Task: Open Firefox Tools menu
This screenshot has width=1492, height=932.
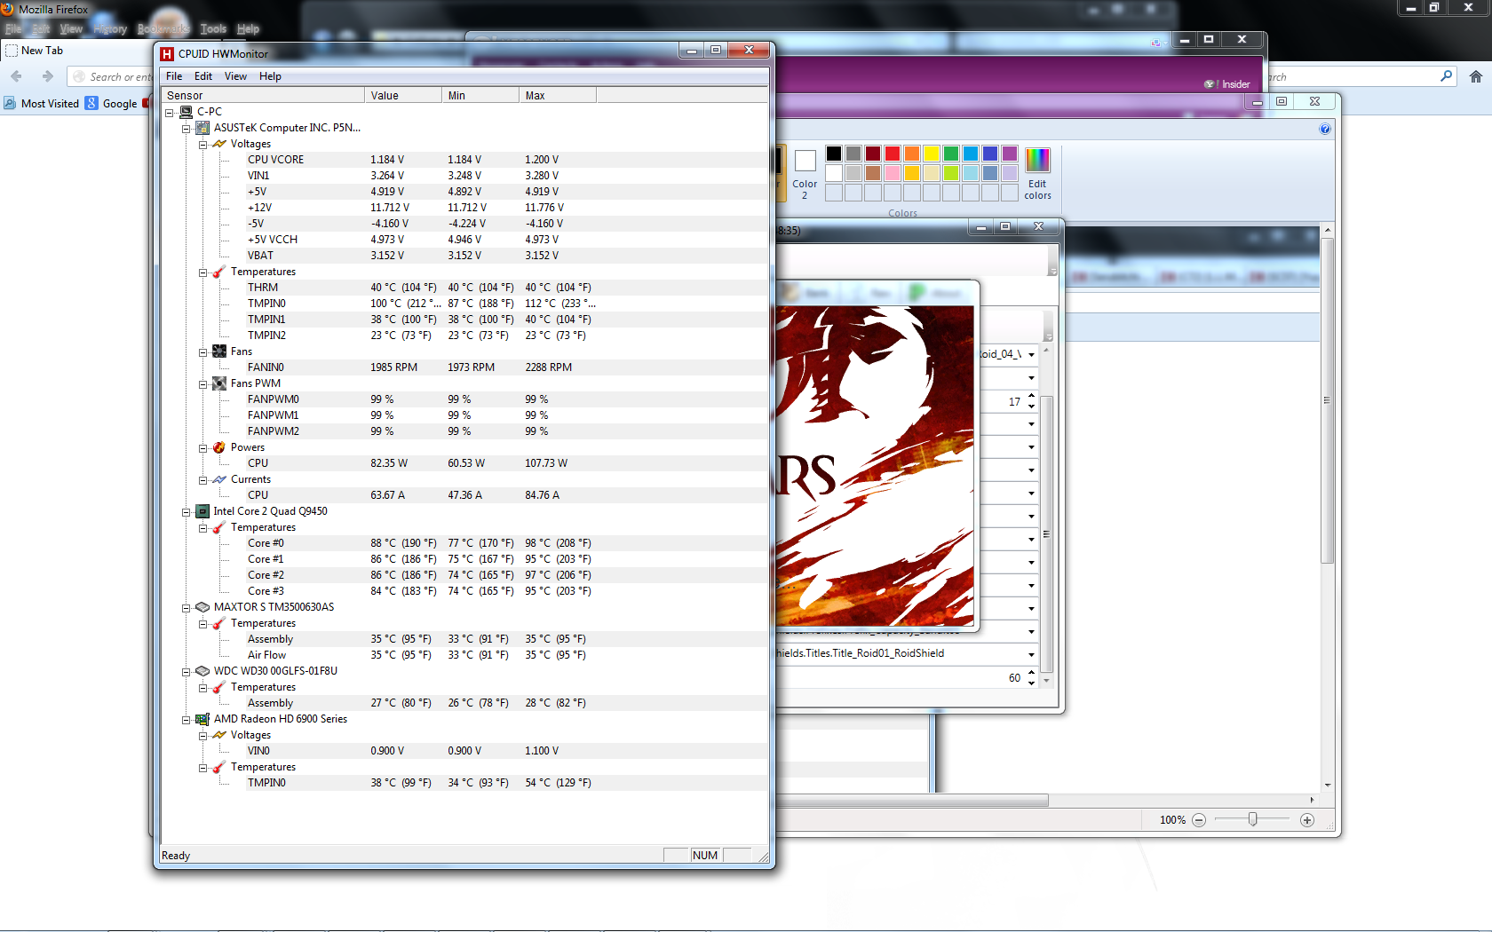Action: [x=213, y=29]
